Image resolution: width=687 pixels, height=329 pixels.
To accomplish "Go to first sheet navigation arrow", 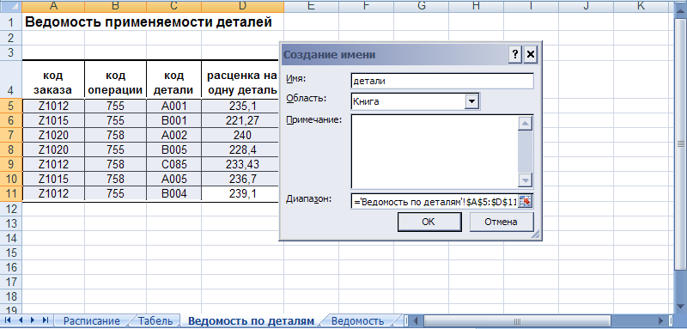I will [8, 320].
